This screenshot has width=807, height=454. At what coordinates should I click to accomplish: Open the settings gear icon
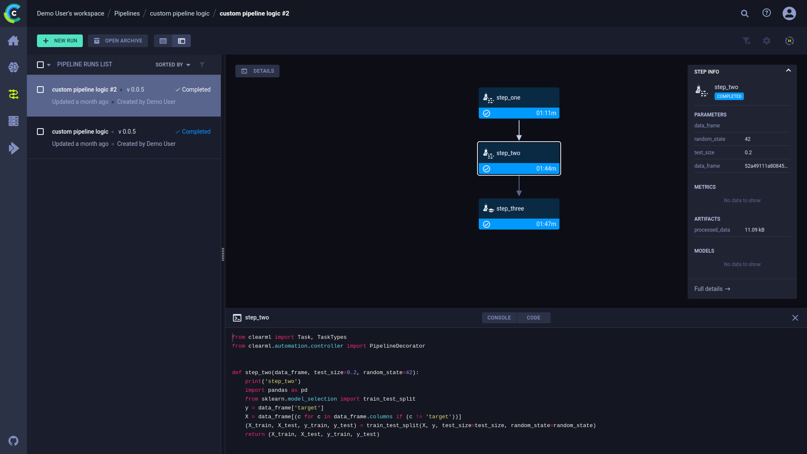click(x=767, y=41)
